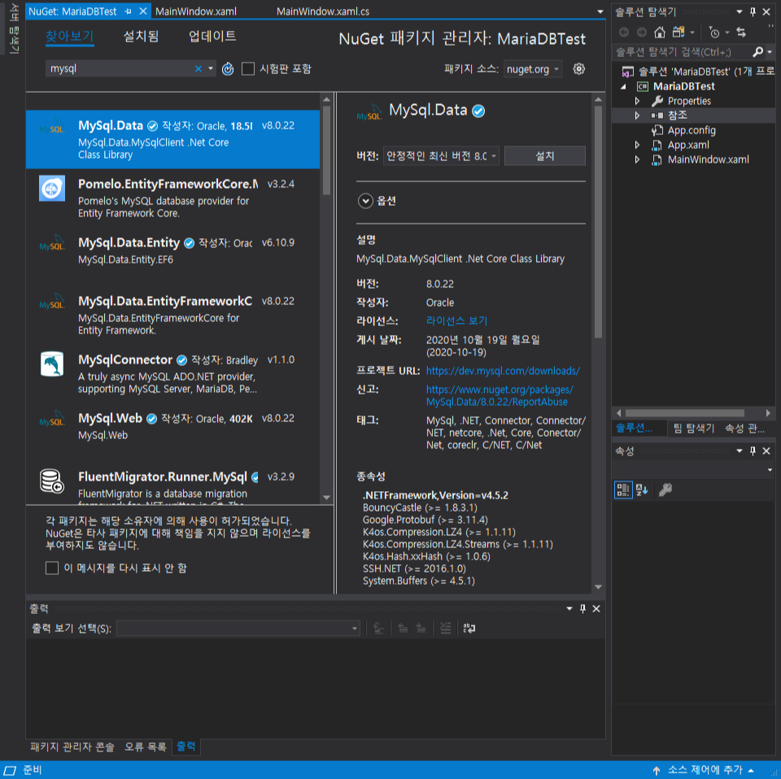Expand the options section chevron
Viewport: 781px width, 779px height.
point(365,201)
